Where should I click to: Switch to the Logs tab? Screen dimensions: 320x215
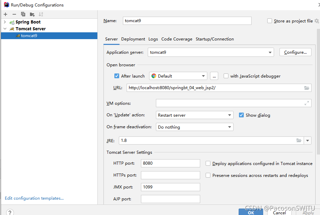pos(153,39)
